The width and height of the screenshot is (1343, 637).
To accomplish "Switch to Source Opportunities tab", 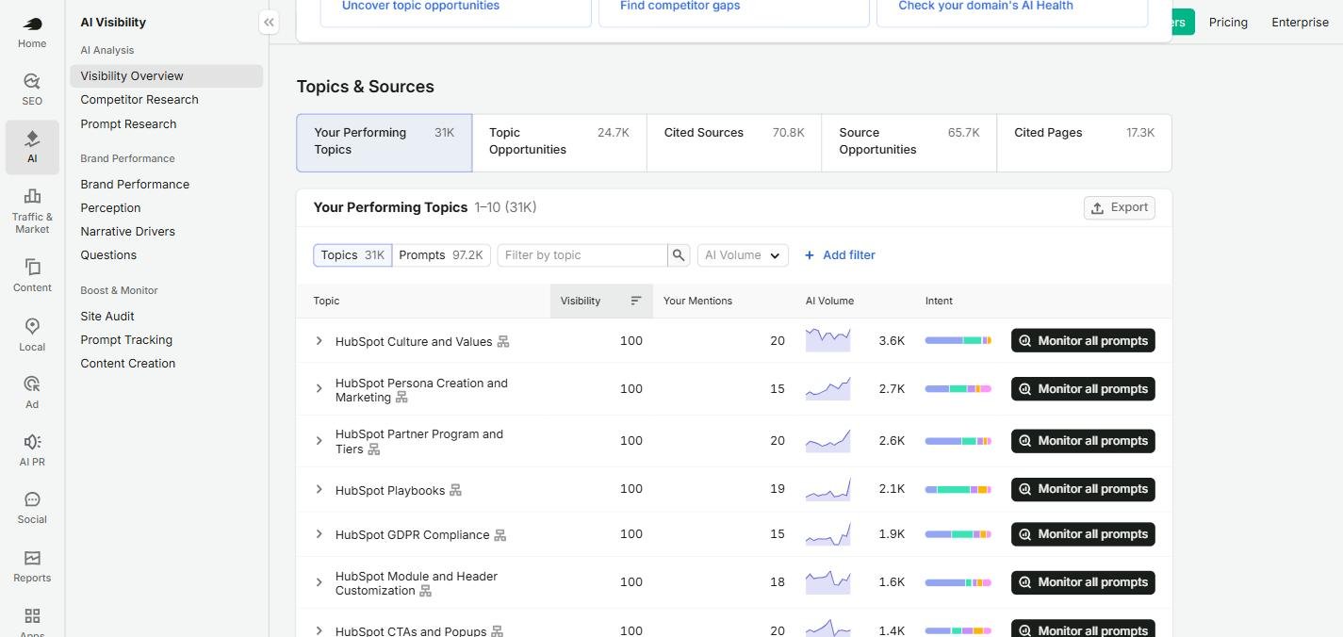I will 909,143.
